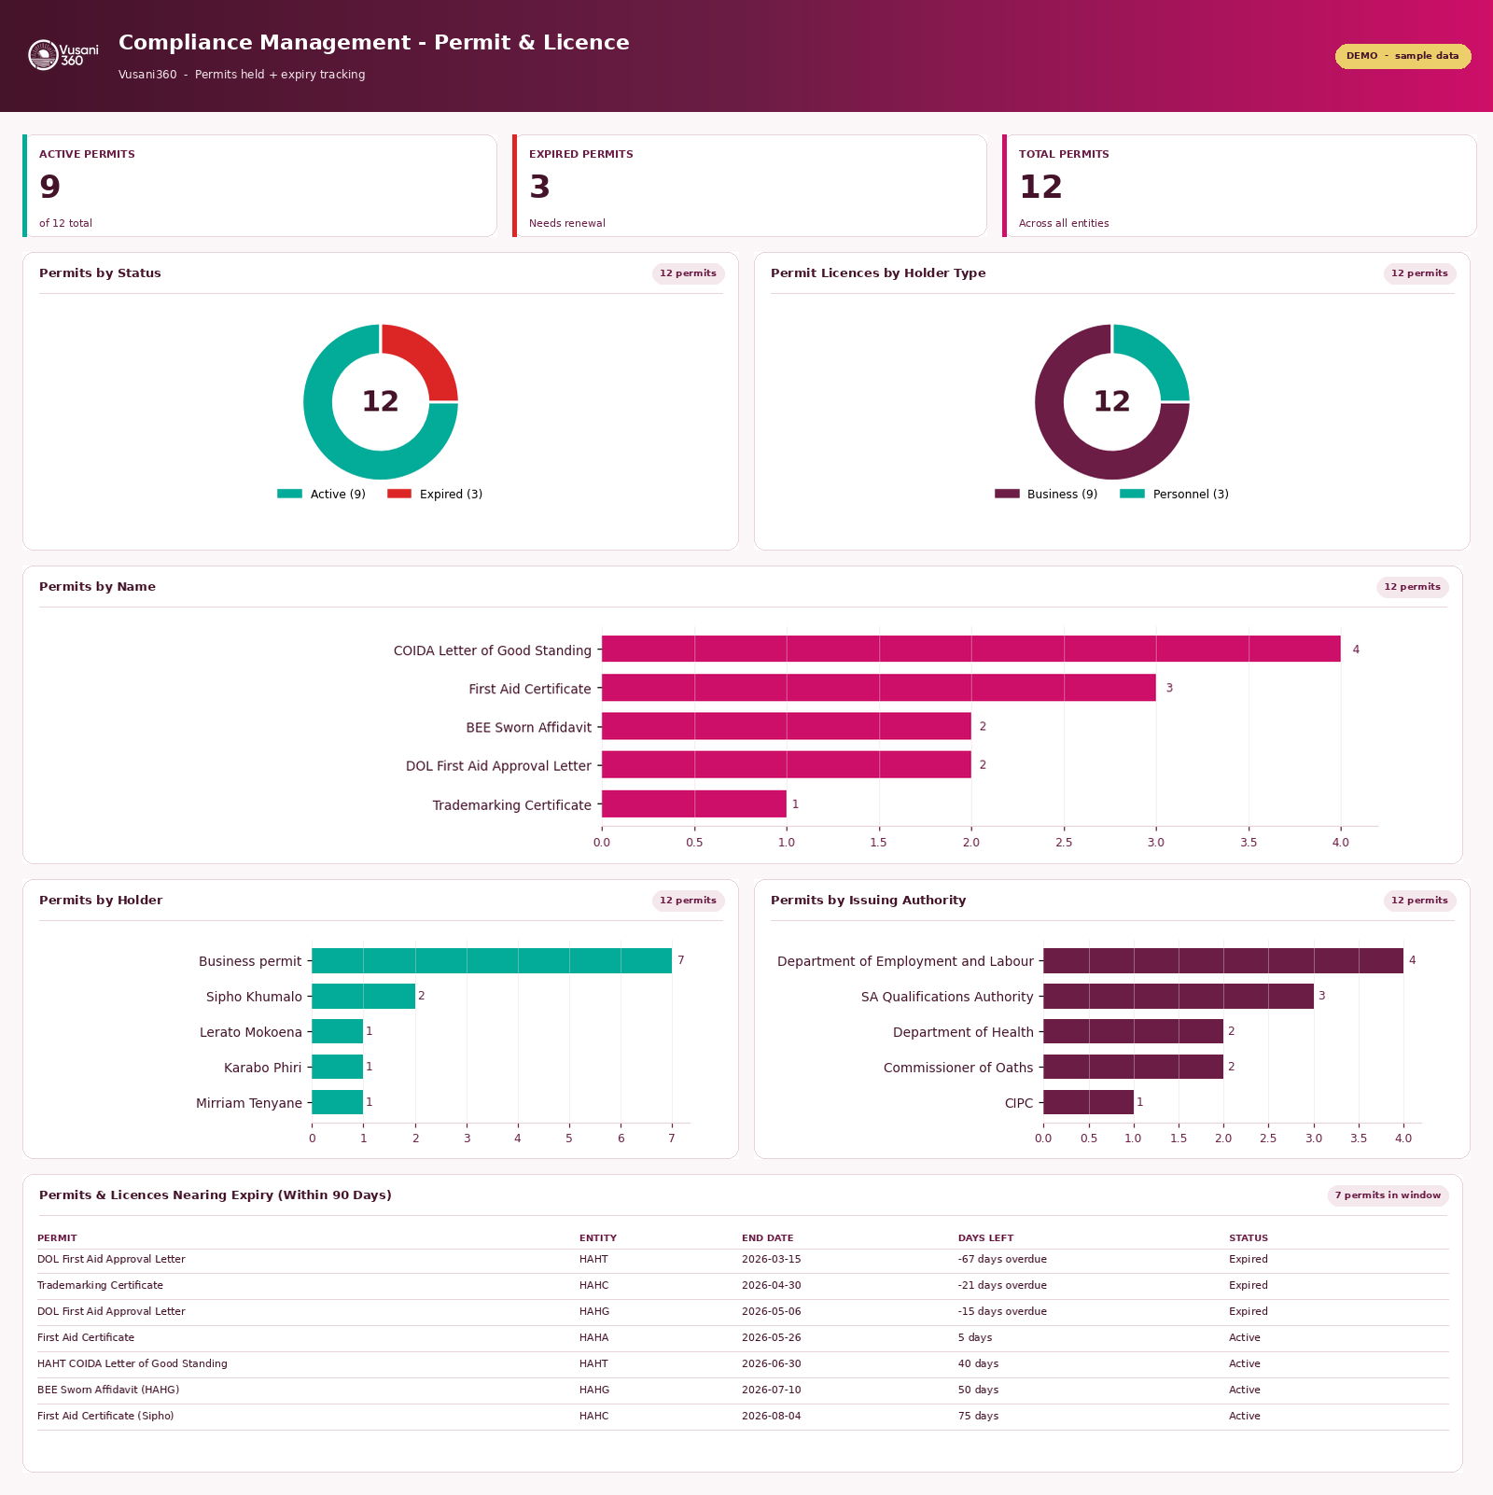
Task: Click the First Aid Certificate bar
Action: coord(879,688)
